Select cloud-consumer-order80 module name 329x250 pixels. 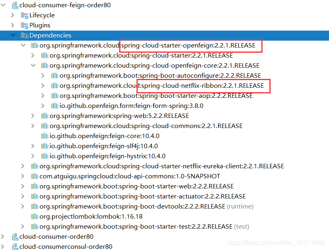[56, 237]
